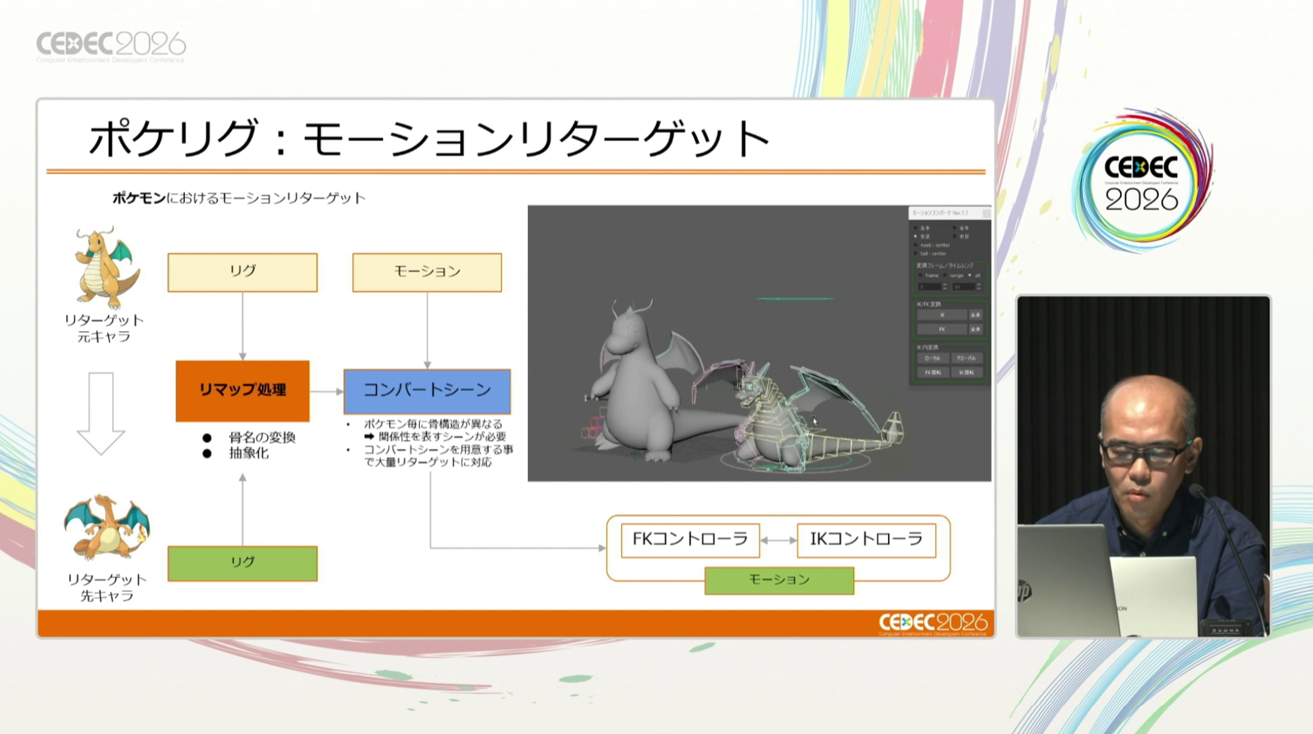
Task: Click the start frame stepper arrows
Action: point(945,287)
